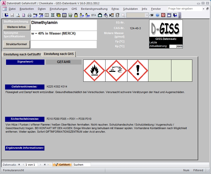Switch to Einstufung nach GefStoffV tab
Image resolution: width=211 pixels, height=174 pixels.
pos(22,54)
